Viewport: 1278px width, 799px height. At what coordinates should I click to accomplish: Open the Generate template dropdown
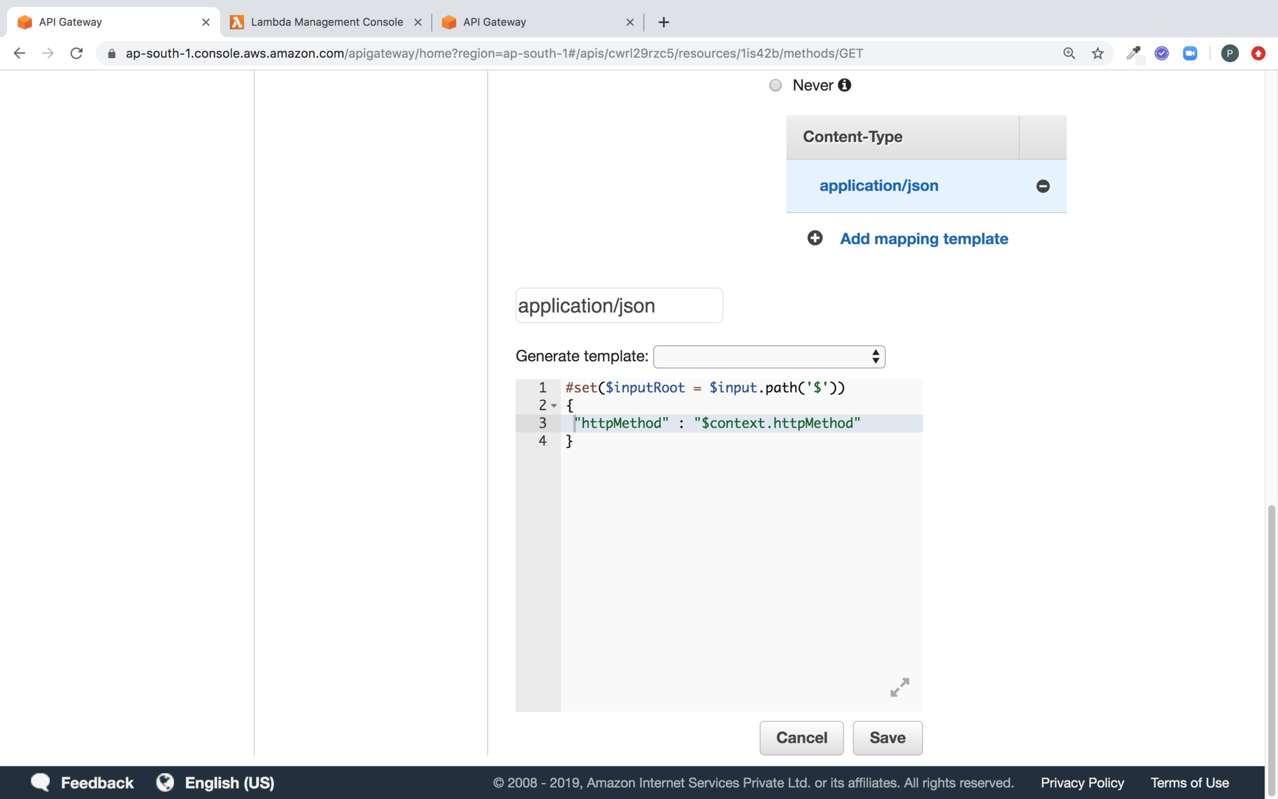click(x=769, y=356)
